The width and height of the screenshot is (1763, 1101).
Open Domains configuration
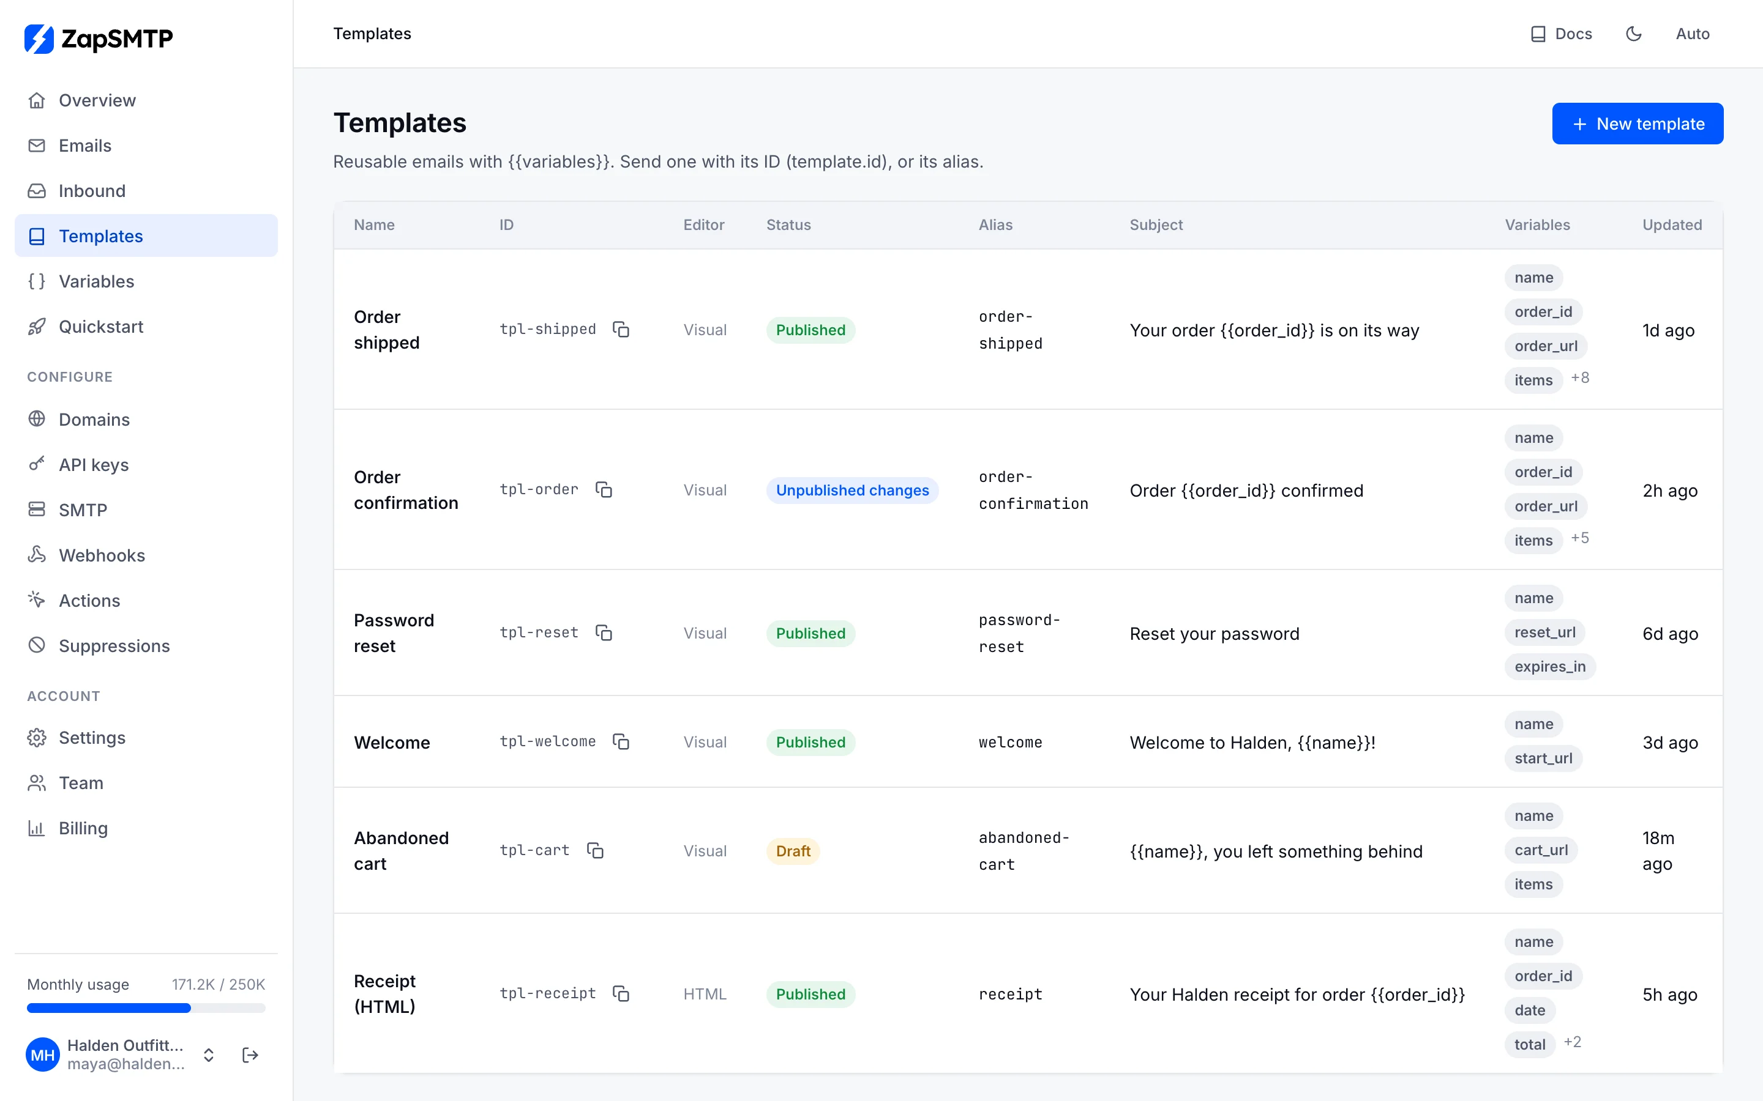click(146, 420)
